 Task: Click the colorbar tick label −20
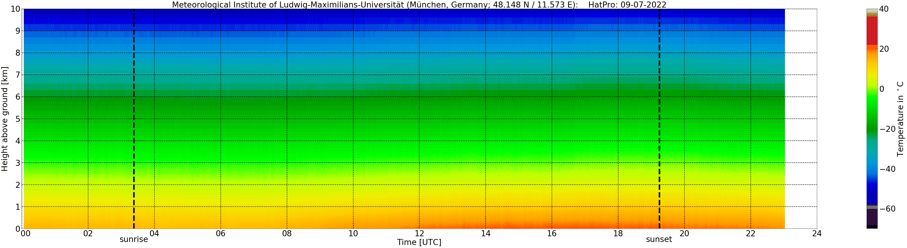coord(887,129)
